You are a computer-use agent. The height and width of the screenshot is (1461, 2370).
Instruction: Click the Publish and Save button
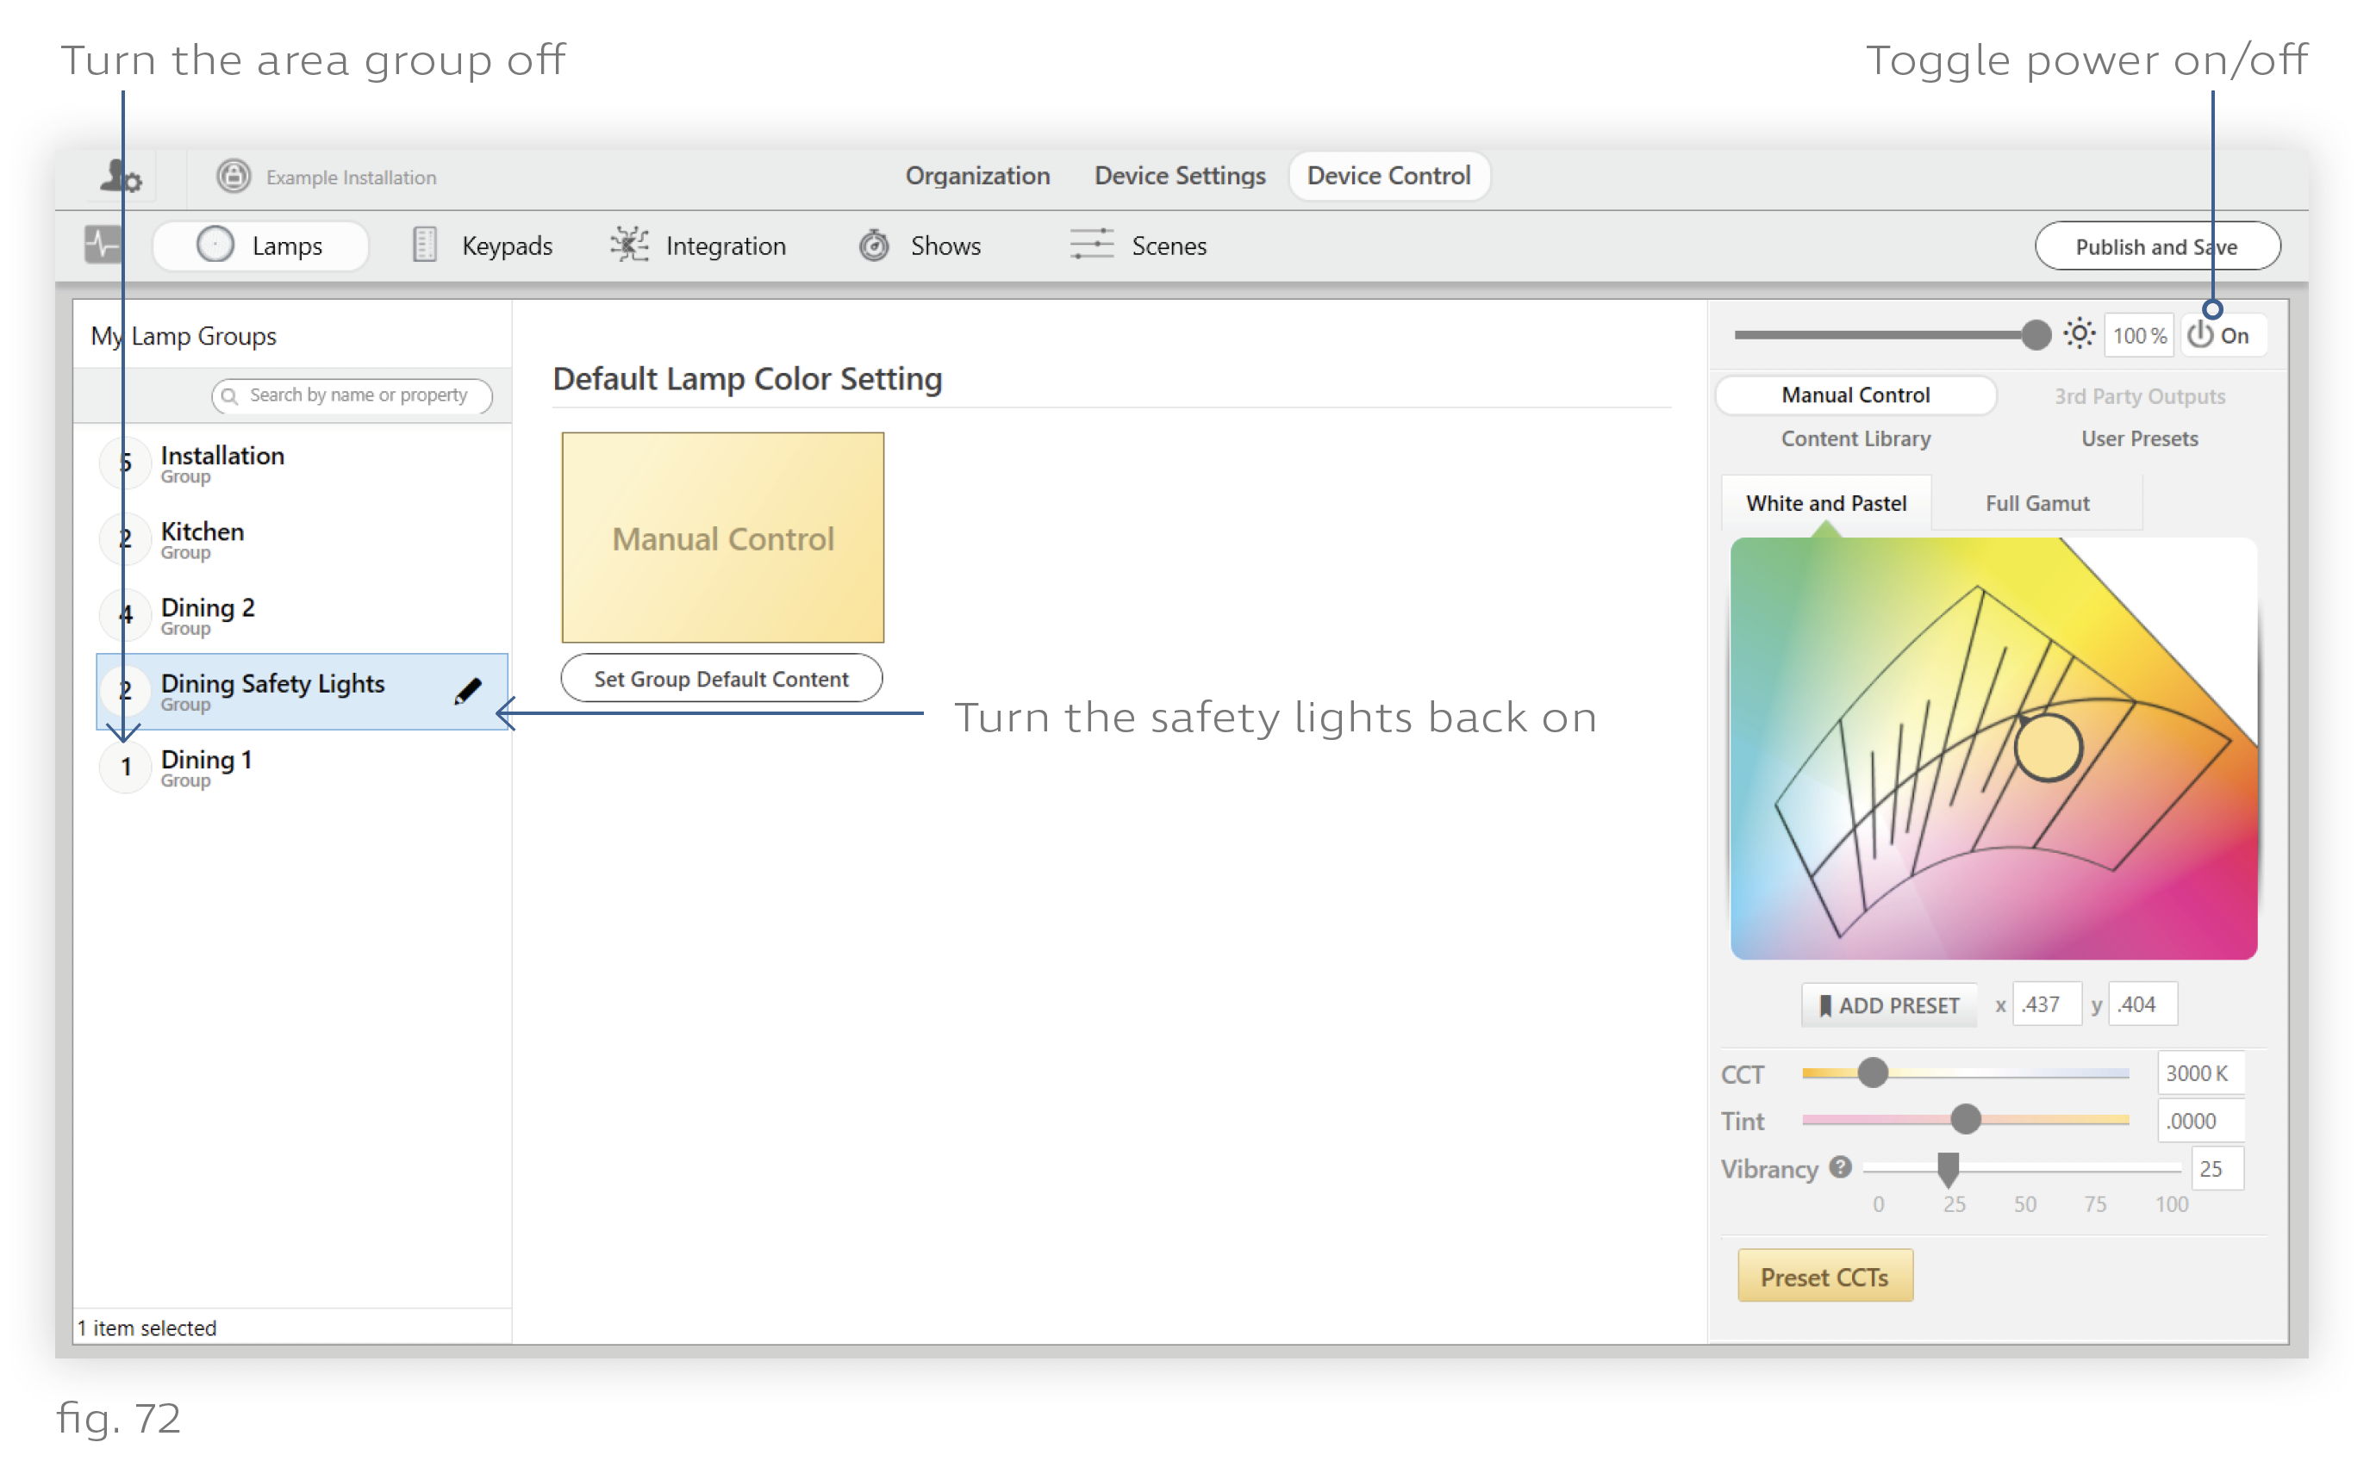[2156, 247]
